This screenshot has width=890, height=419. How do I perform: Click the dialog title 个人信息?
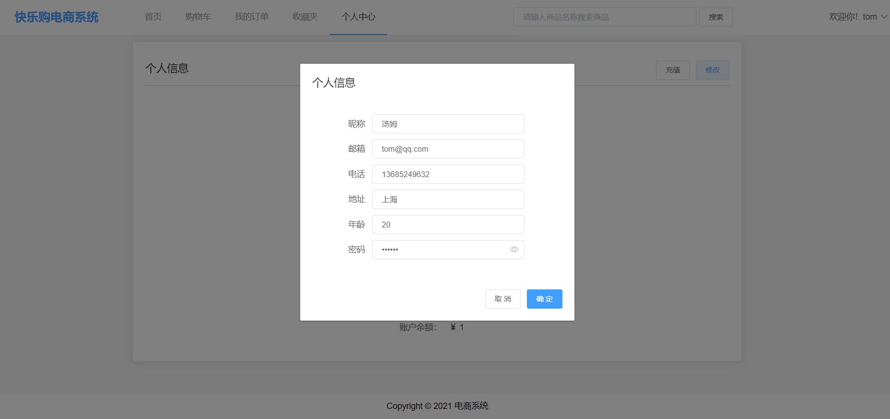(334, 83)
